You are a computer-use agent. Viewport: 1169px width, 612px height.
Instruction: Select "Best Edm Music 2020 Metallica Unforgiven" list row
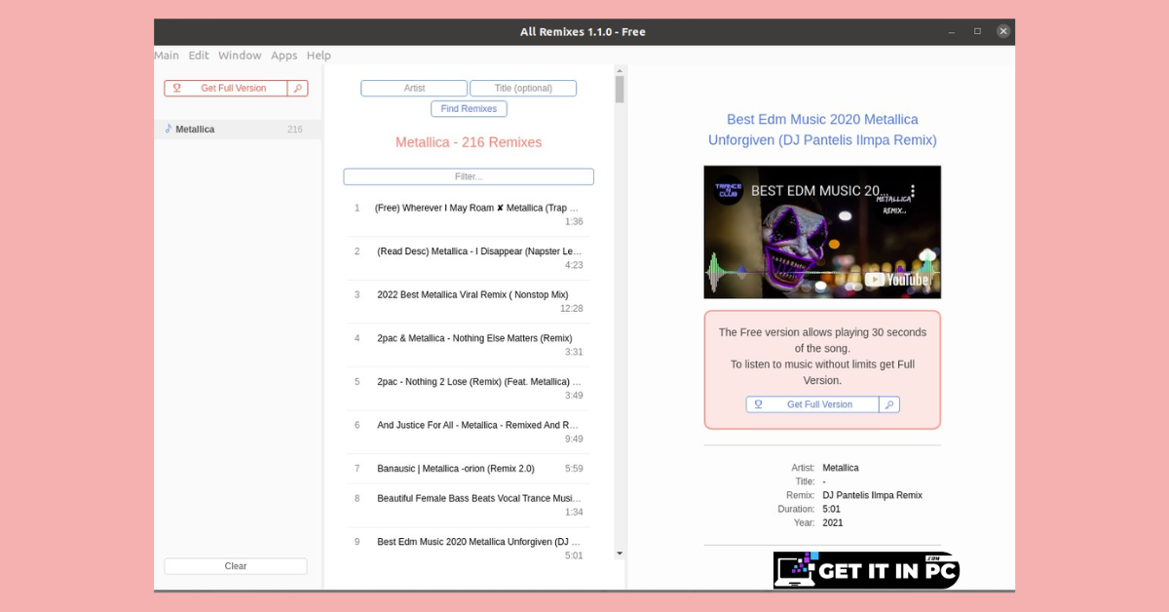pos(469,549)
